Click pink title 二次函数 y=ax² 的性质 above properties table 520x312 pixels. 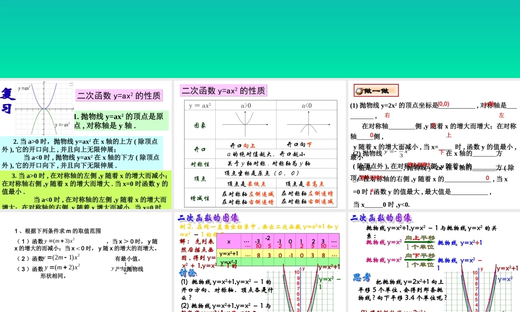click(224, 90)
